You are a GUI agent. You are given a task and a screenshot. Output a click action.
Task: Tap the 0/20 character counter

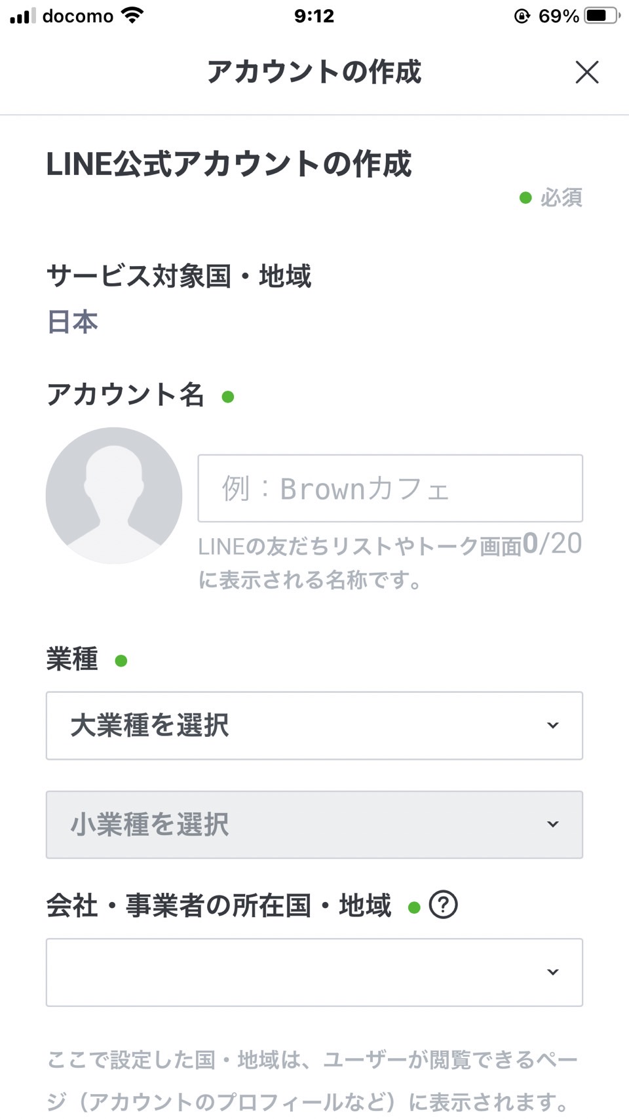[x=552, y=543]
